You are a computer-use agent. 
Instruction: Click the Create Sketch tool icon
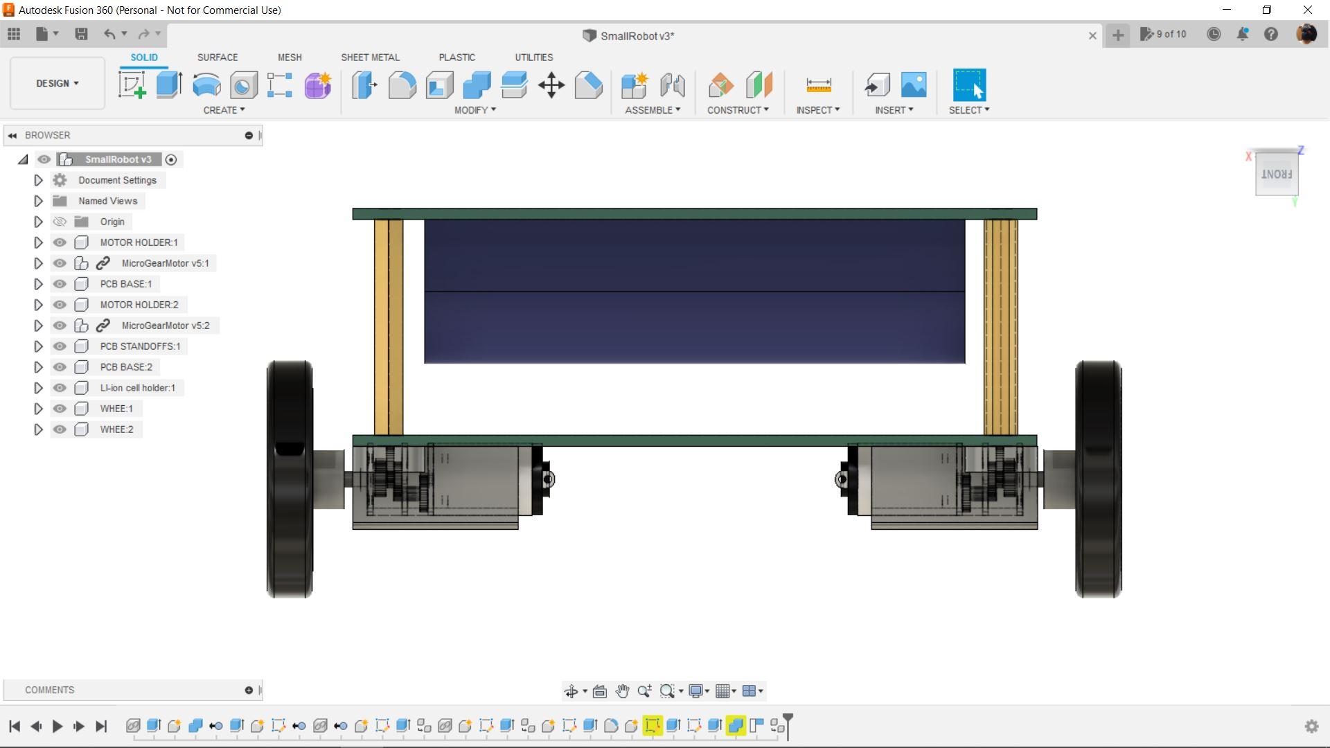(132, 85)
